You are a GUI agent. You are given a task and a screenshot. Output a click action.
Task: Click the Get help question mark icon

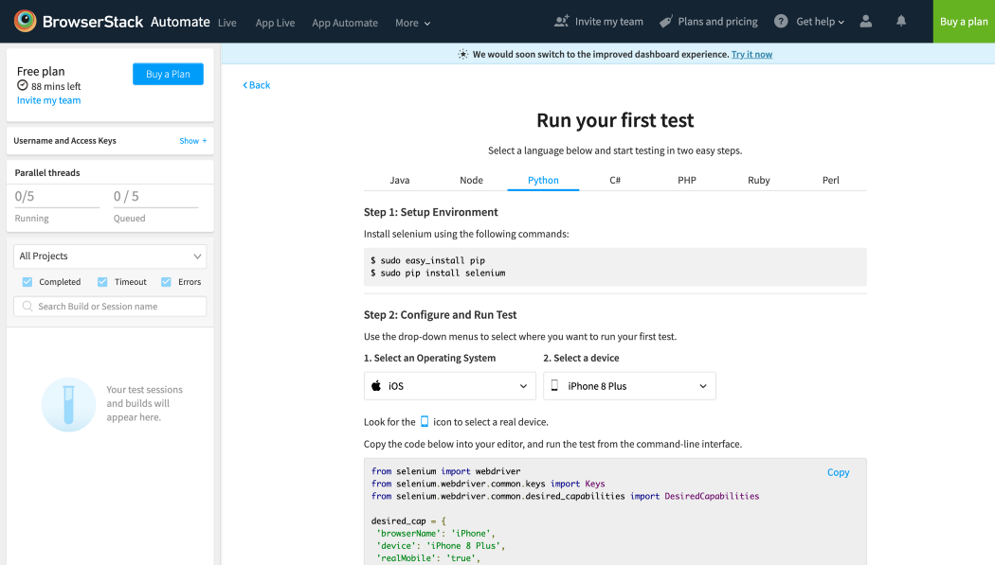(781, 21)
